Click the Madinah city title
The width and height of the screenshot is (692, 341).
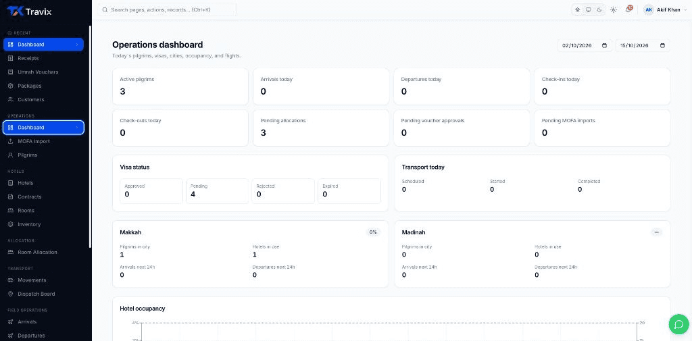pyautogui.click(x=414, y=232)
